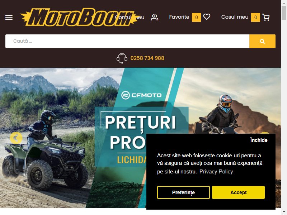Viewport: 287px width, 215px height.
Task: Click the yellow search magnifier button
Action: (x=262, y=41)
